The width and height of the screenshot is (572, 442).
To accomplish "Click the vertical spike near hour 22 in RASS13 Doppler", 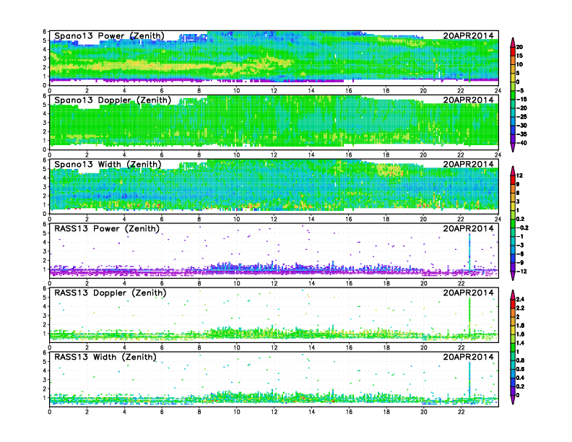I will point(469,316).
